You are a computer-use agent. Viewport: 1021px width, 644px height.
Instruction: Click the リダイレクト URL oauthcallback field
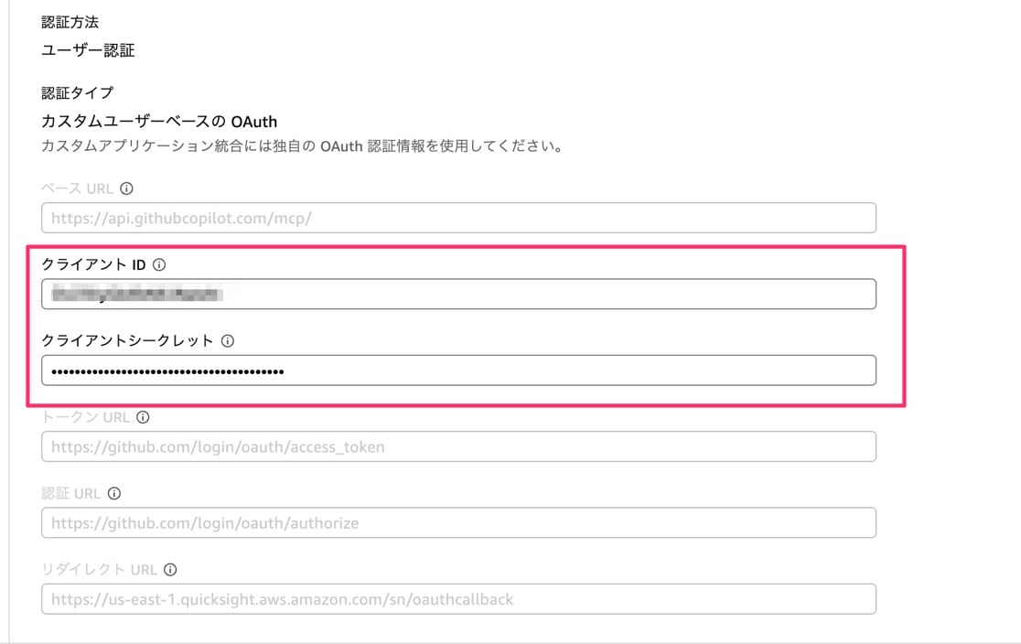point(458,599)
